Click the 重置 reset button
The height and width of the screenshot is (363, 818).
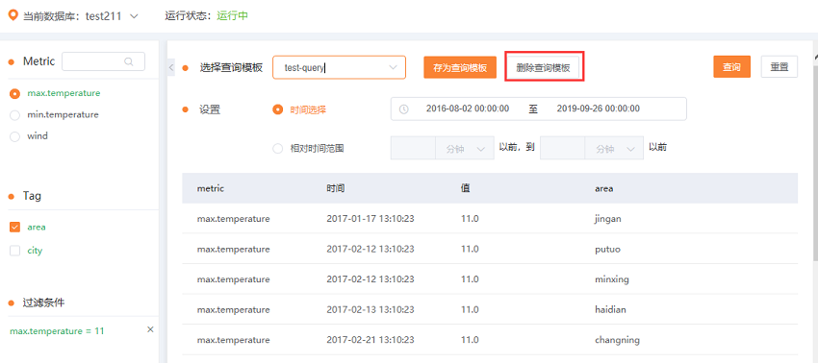click(x=780, y=66)
